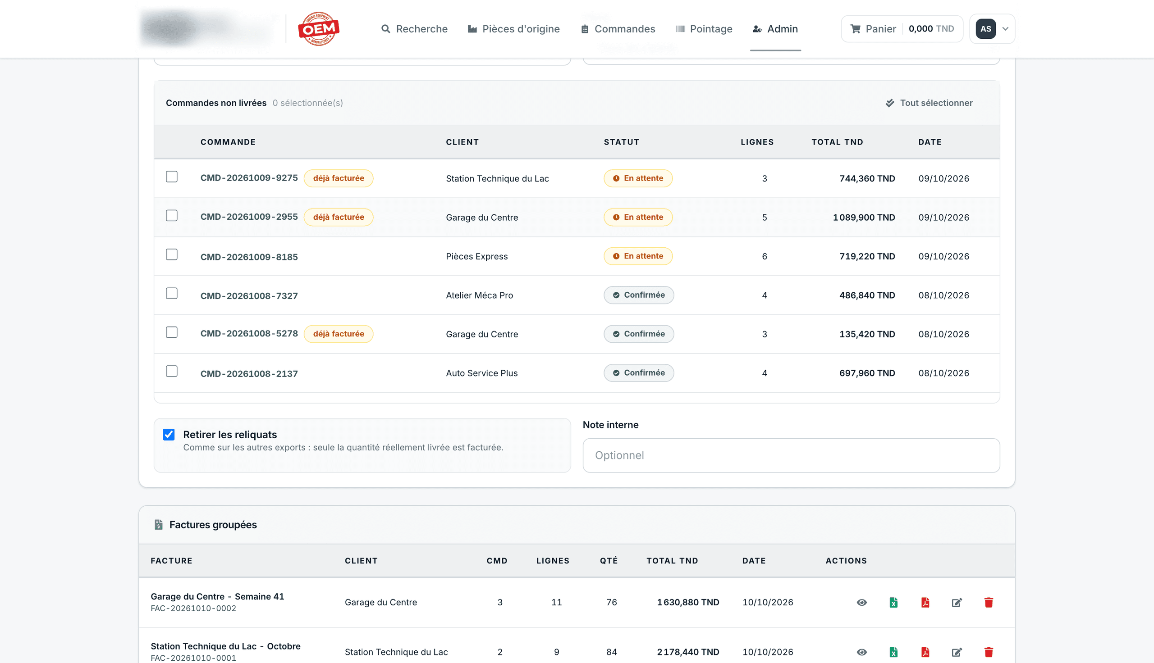View Garage du Centre - Semaine 41 invoice details
Viewport: 1154px width, 663px height.
coord(861,603)
